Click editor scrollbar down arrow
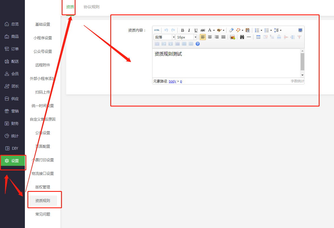This screenshot has height=228, width=334. (302, 75)
